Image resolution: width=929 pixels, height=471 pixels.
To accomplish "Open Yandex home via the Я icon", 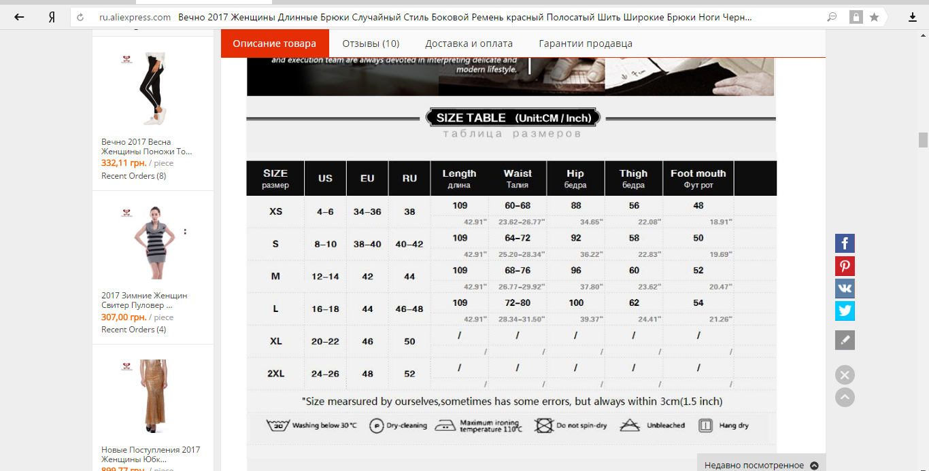I will pyautogui.click(x=52, y=17).
